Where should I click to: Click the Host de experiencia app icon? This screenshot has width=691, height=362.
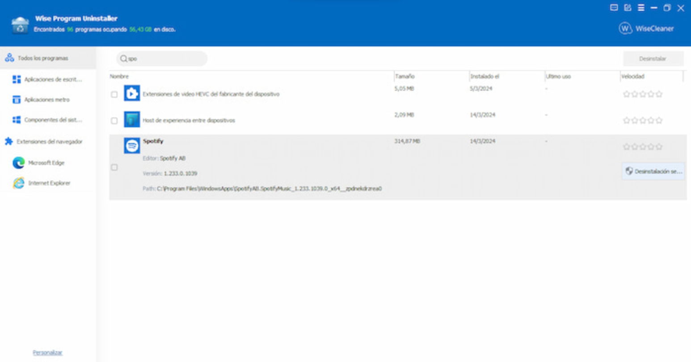point(132,120)
